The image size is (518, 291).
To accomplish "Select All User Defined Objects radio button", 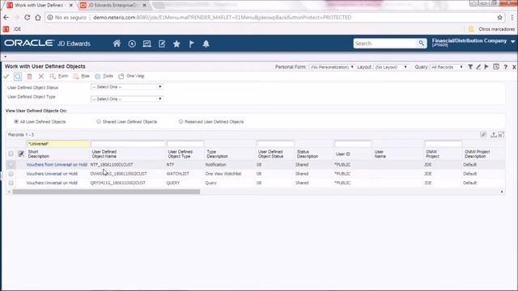I will (16, 121).
